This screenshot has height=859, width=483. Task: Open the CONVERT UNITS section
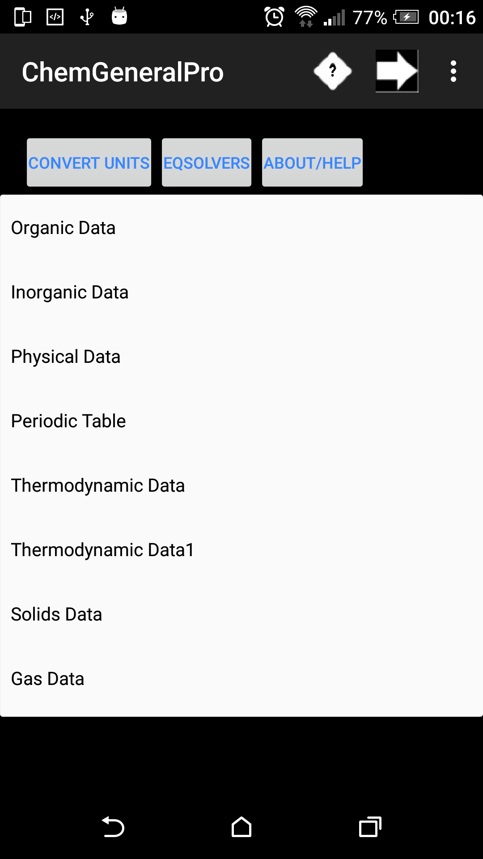(89, 162)
